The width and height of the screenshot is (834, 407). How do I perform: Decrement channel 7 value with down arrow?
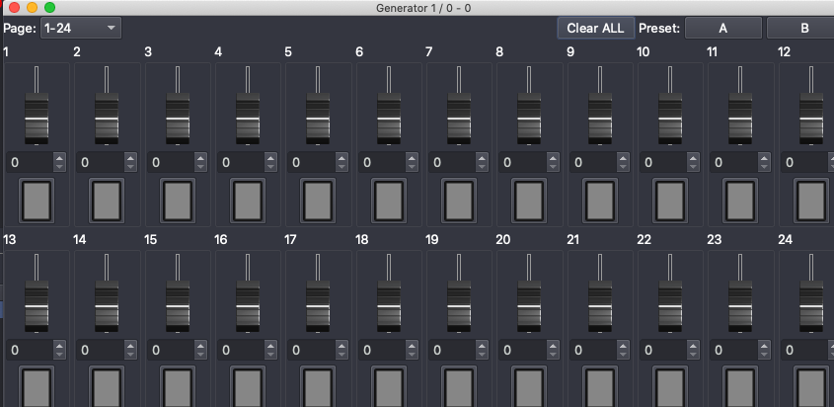[x=483, y=167]
